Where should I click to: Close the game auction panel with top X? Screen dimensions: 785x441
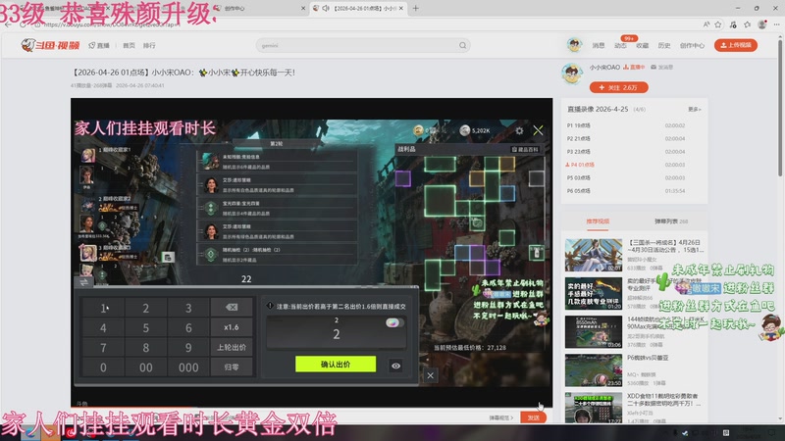[x=538, y=130]
